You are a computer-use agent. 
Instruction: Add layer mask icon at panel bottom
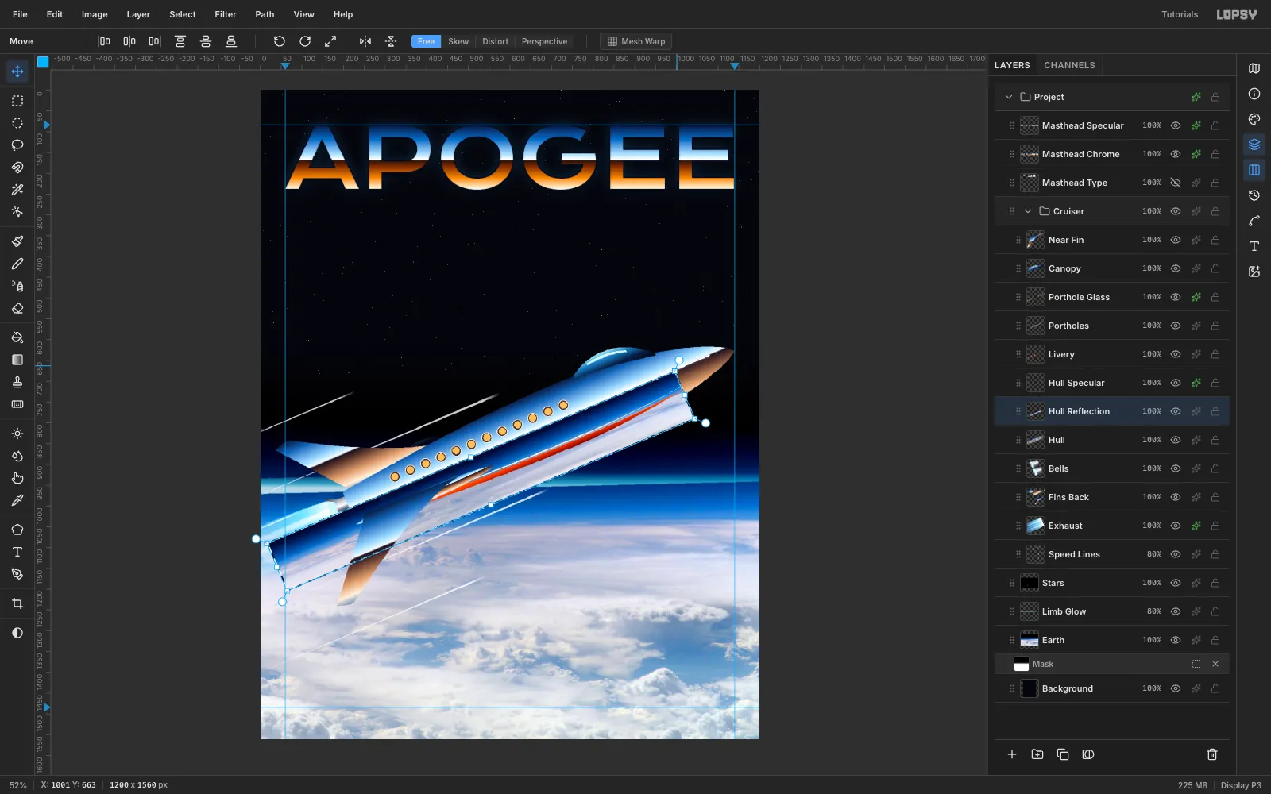coord(1088,754)
